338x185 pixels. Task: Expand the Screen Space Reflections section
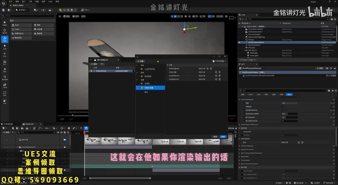pyautogui.click(x=240, y=124)
